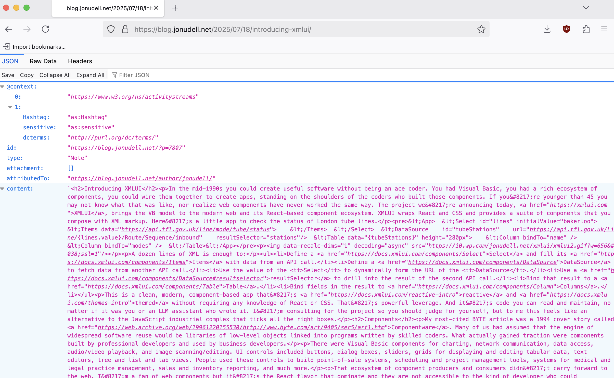List all tabs with the chevron
The image size is (614, 378).
586,8
